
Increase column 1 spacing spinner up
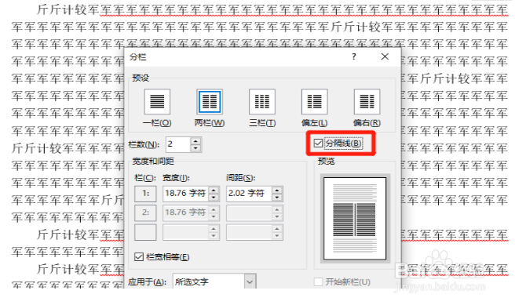coord(277,190)
